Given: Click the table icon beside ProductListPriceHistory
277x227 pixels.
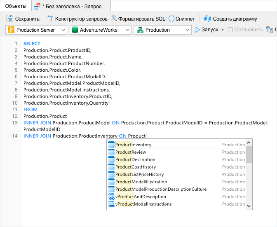Looking at the screenshot, I should click(x=111, y=174).
